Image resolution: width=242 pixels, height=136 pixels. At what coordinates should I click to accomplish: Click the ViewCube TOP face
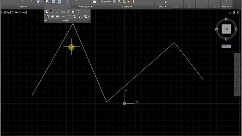click(226, 29)
